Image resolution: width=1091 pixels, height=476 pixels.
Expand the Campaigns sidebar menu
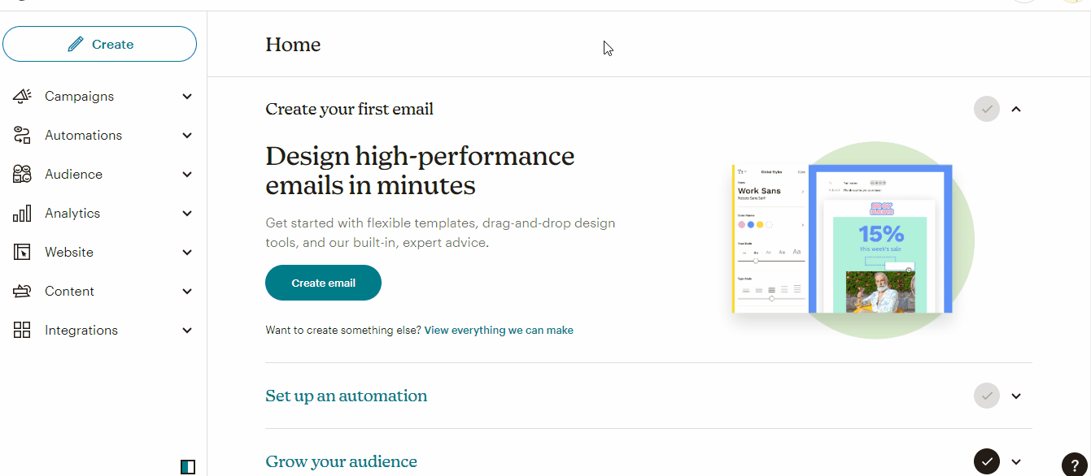tap(187, 96)
